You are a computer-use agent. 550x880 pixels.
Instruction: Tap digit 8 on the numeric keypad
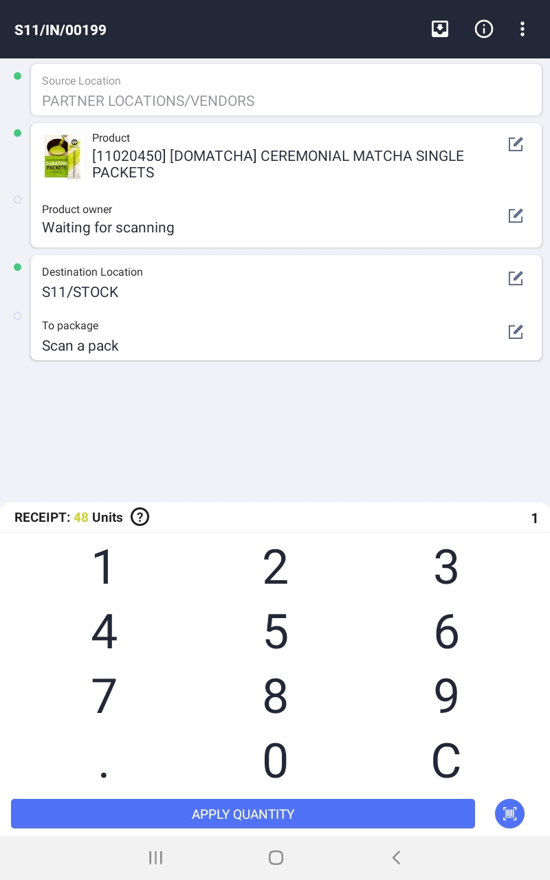pyautogui.click(x=276, y=696)
